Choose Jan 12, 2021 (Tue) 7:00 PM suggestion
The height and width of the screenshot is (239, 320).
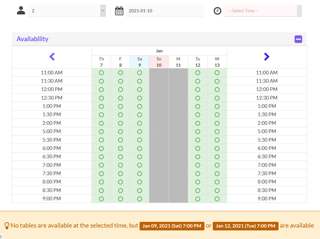[246, 226]
